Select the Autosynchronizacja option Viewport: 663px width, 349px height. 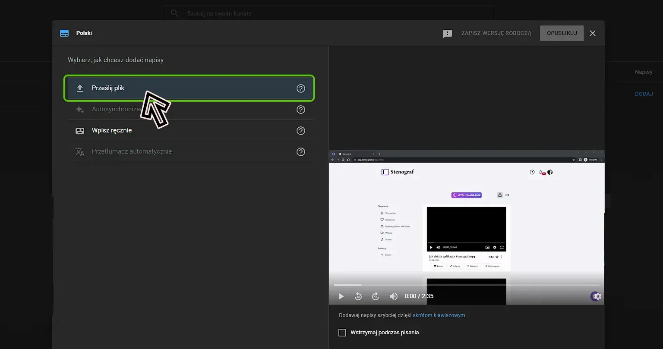190,110
